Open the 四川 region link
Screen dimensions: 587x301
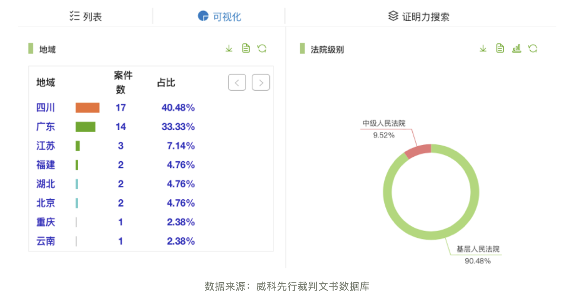[46, 108]
